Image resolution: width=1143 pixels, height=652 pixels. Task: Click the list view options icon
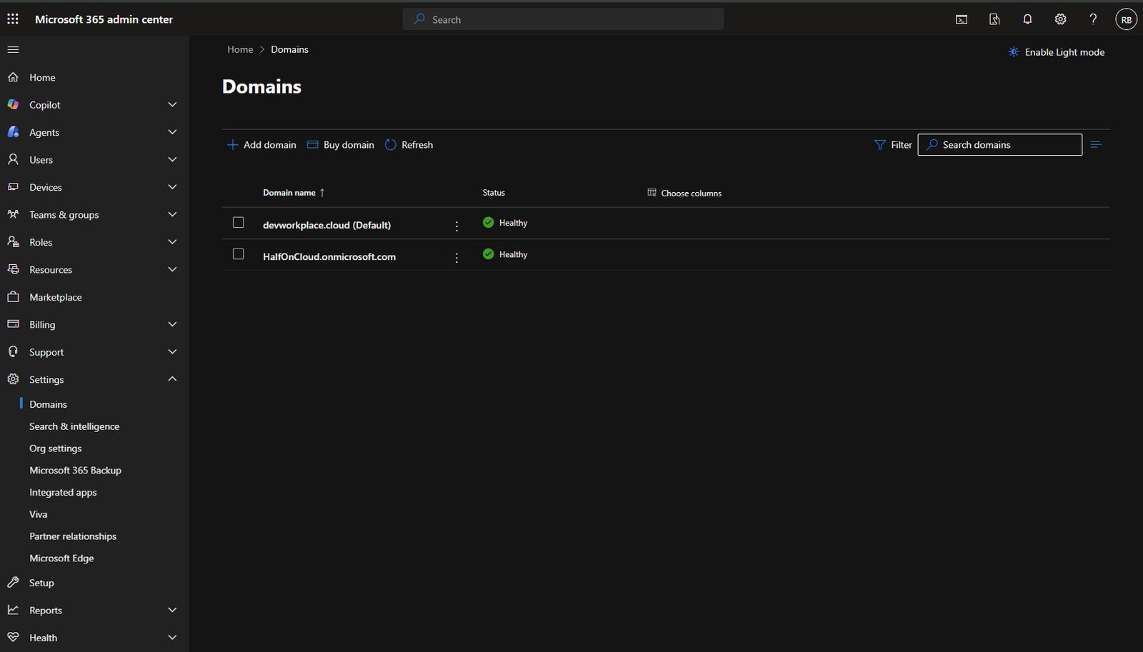pyautogui.click(x=1096, y=145)
